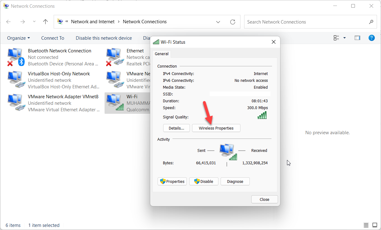The width and height of the screenshot is (381, 230).
Task: Click Connect To in the command bar
Action: click(x=52, y=38)
